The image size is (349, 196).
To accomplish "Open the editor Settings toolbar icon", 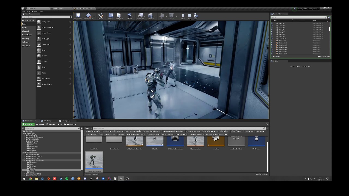I will tap(129, 16).
